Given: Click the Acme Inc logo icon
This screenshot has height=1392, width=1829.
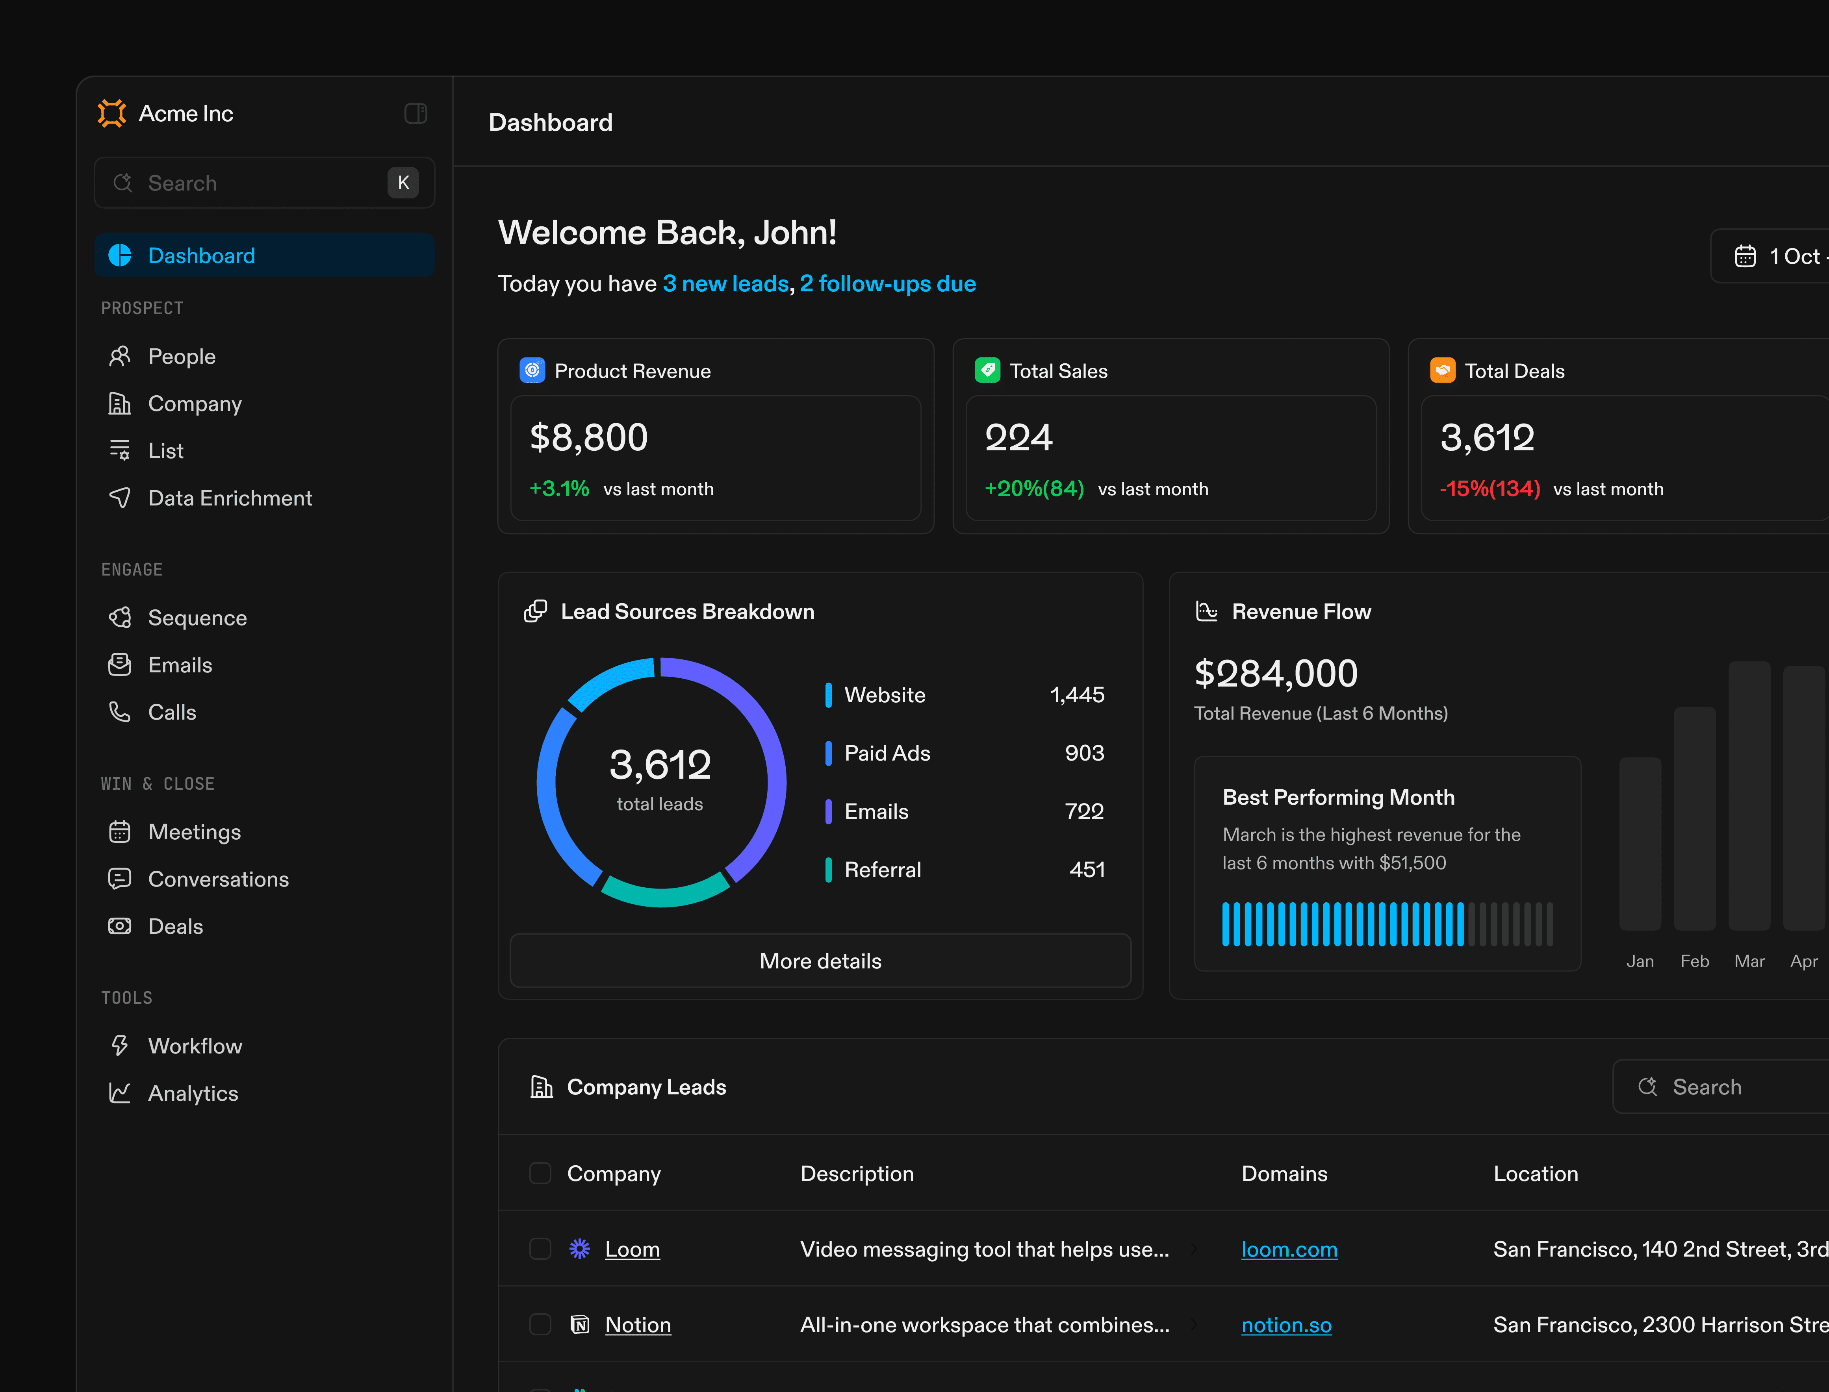Looking at the screenshot, I should pos(112,113).
